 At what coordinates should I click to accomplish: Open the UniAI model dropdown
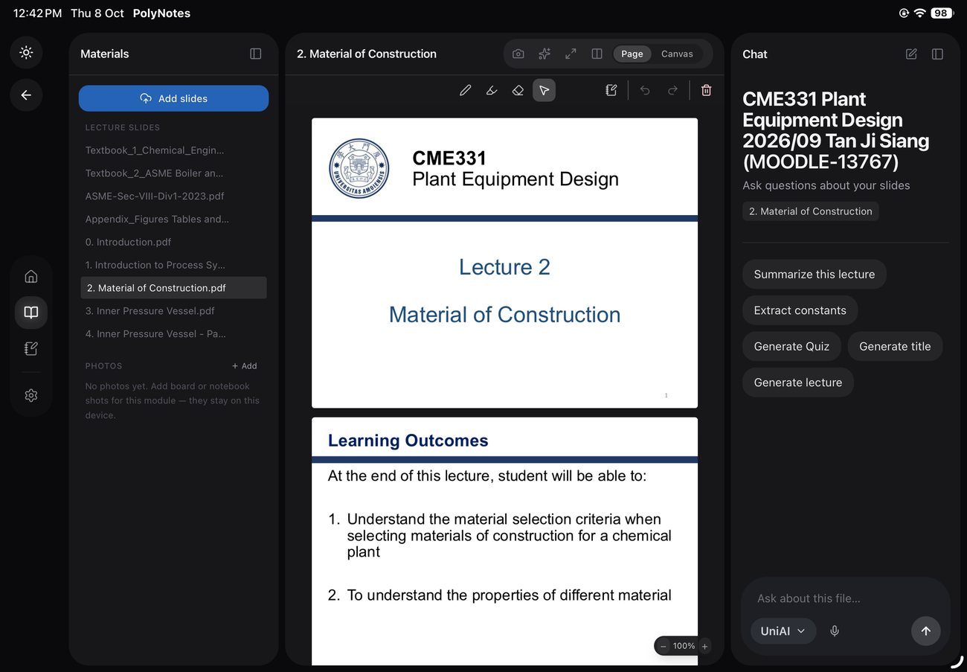coord(783,631)
